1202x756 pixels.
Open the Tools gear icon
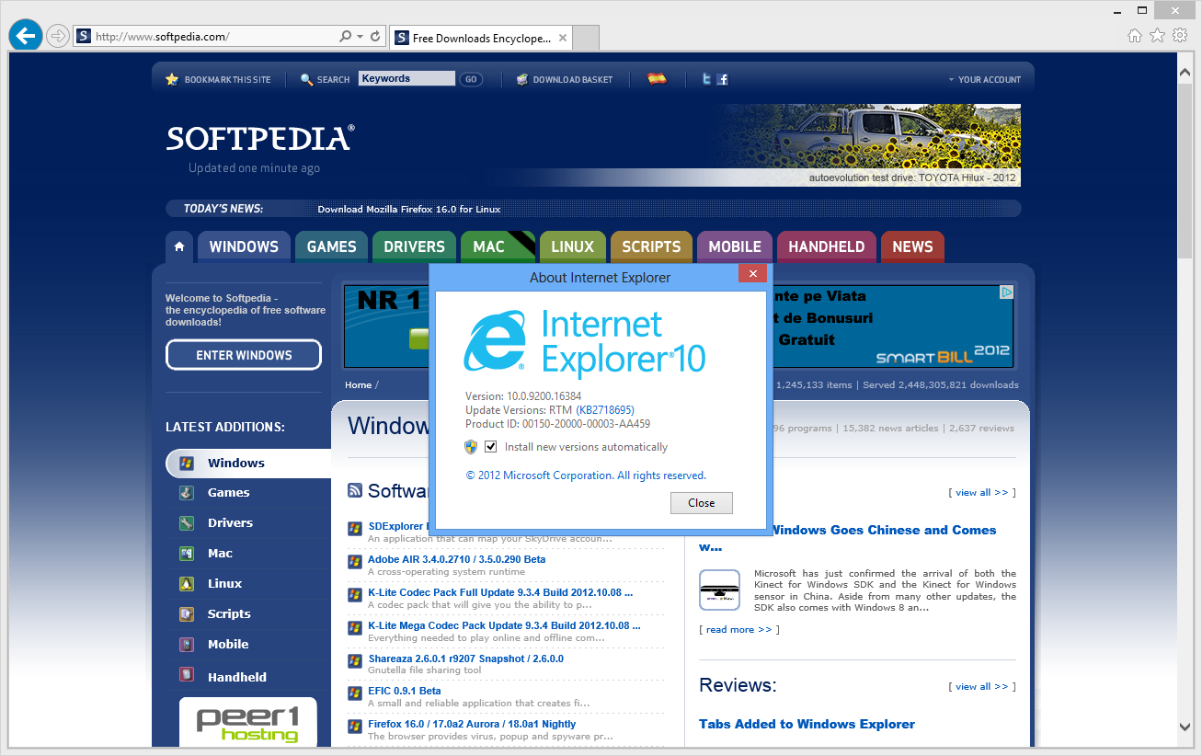(1180, 36)
